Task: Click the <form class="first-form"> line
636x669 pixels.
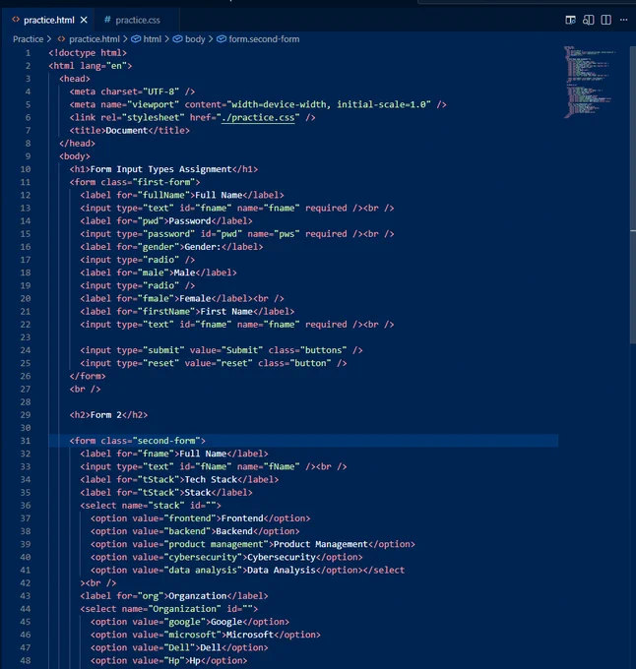Action: point(135,182)
